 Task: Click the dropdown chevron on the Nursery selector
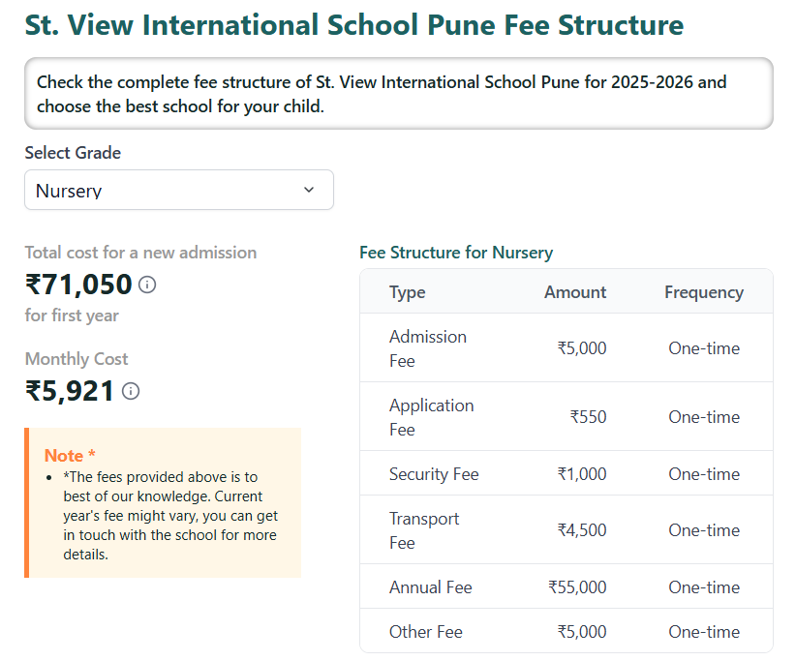(x=309, y=190)
